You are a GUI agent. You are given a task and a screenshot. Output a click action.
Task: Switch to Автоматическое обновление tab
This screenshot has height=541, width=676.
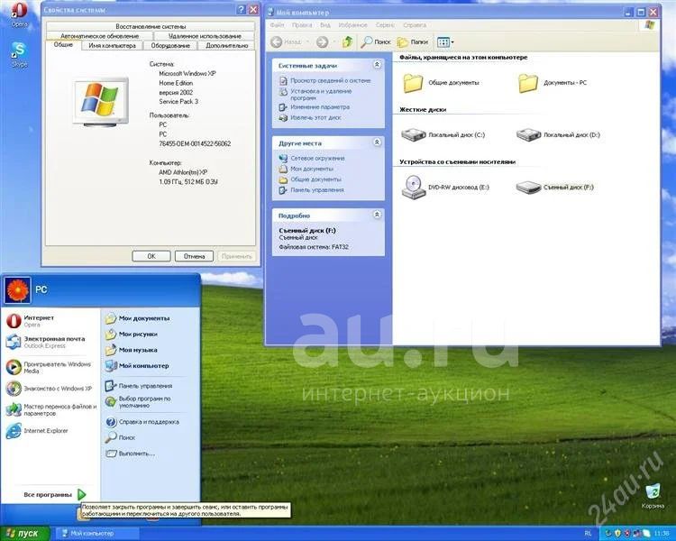[99, 36]
